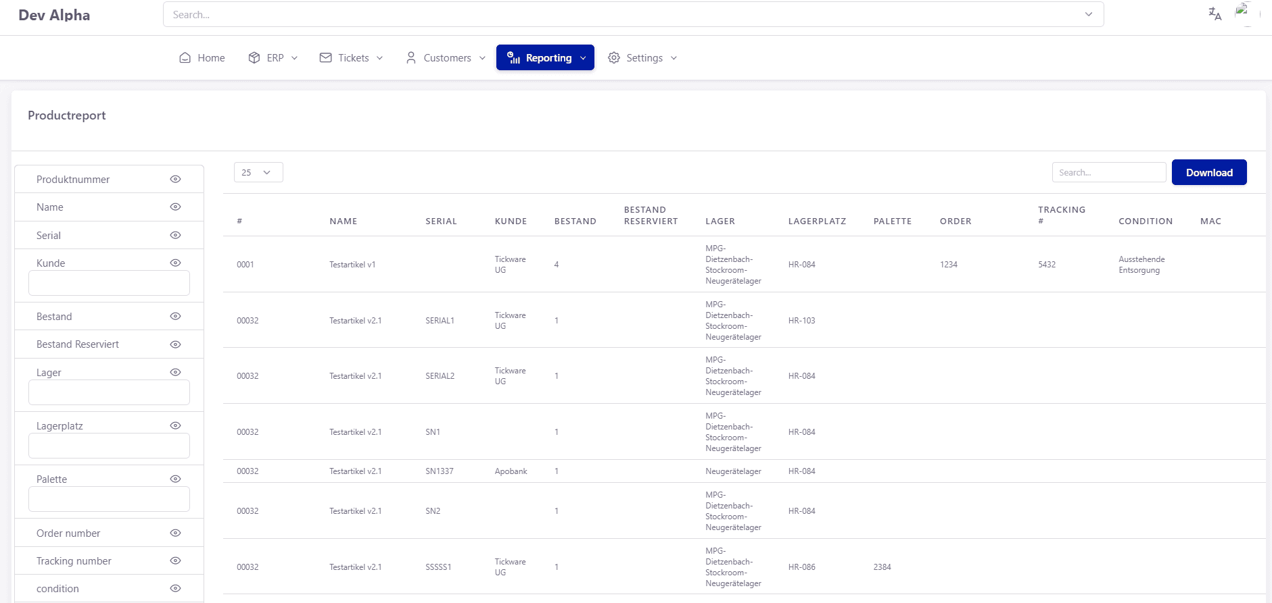This screenshot has height=603, width=1272.
Task: Click the Tickets envelope icon
Action: tap(326, 58)
